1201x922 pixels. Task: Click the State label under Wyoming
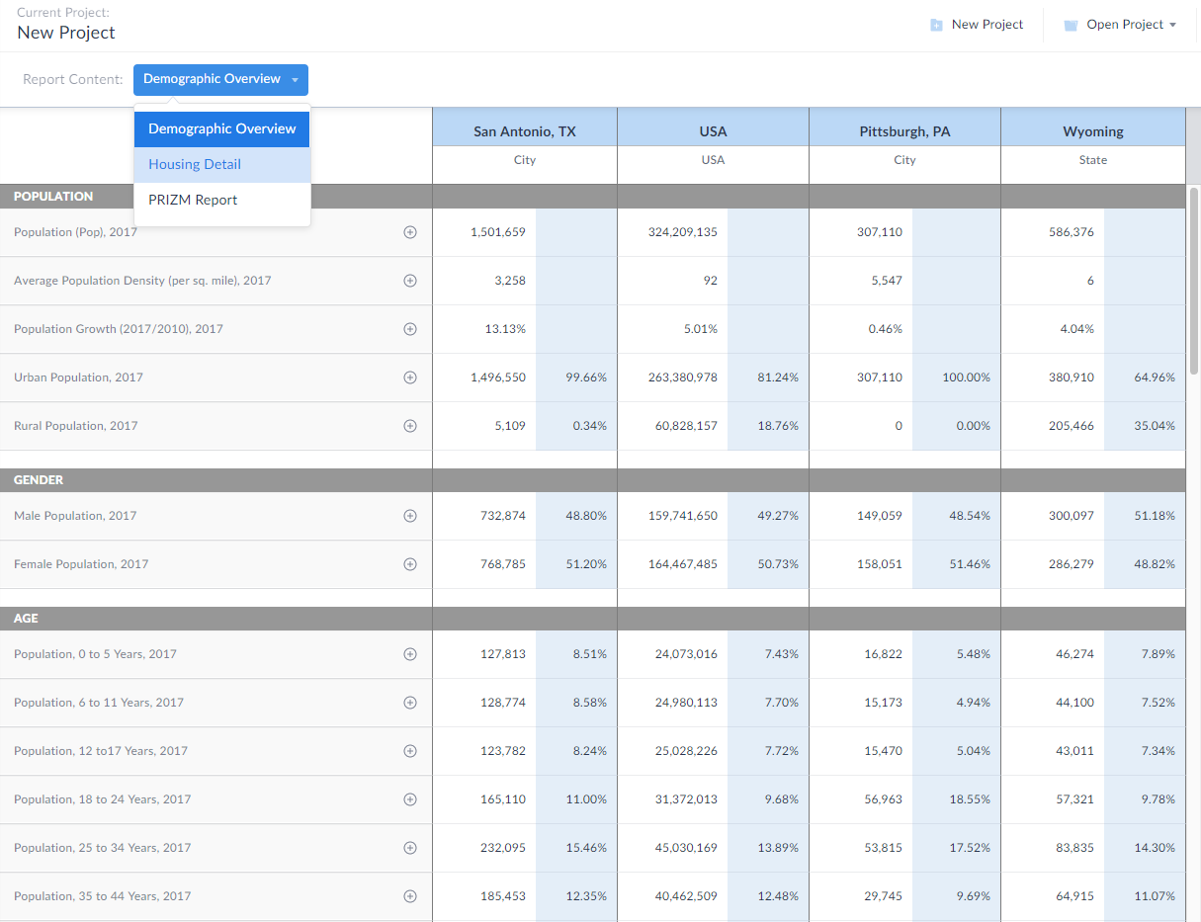point(1093,160)
